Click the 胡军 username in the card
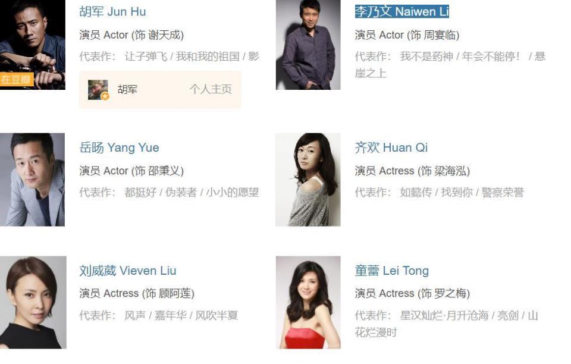Viewport: 571px width, 364px height. [127, 89]
